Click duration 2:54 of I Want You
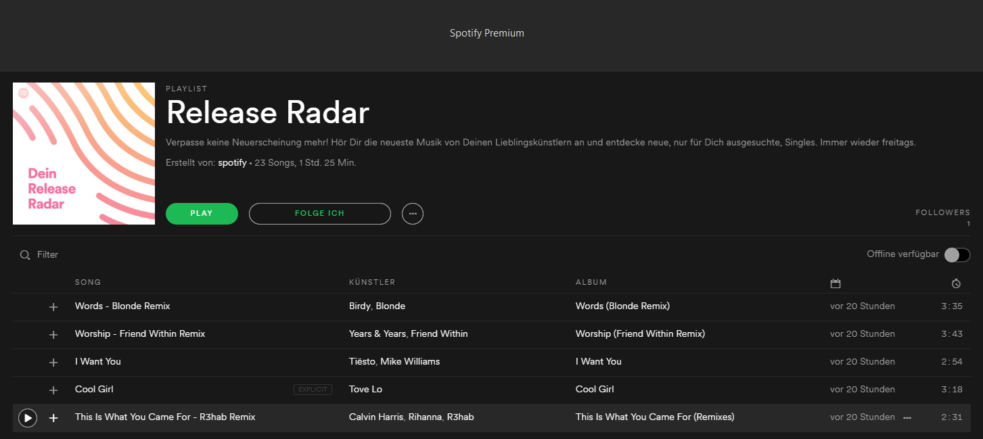Screen dimensions: 983x439 tap(952, 362)
